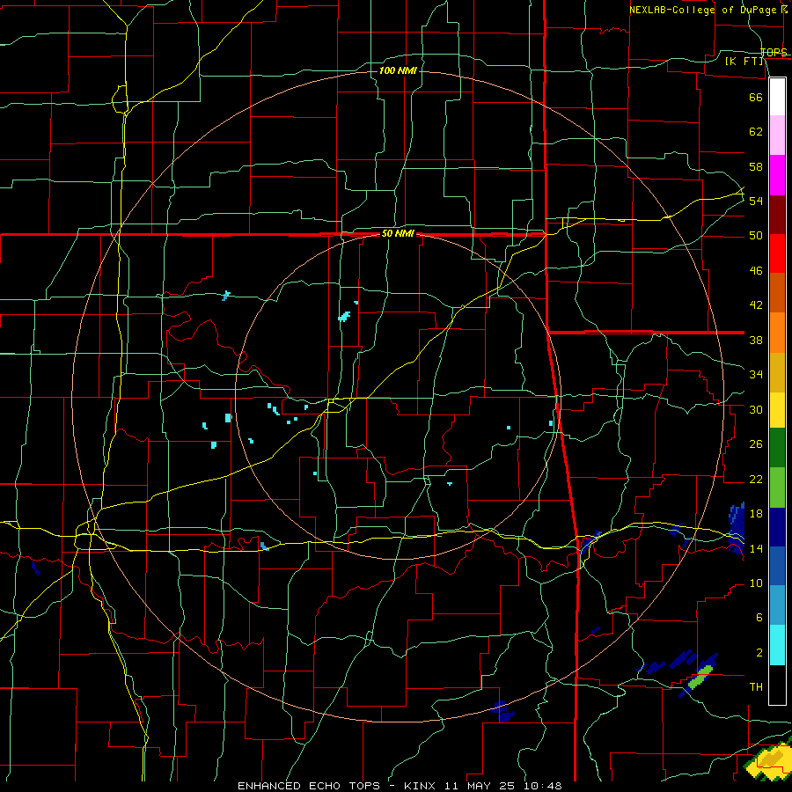Screen dimensions: 792x792
Task: Click legend value "62"
Action: click(756, 132)
